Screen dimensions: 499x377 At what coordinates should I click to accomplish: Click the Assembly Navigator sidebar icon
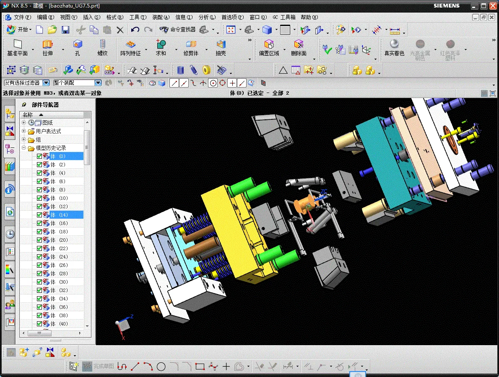point(10,114)
